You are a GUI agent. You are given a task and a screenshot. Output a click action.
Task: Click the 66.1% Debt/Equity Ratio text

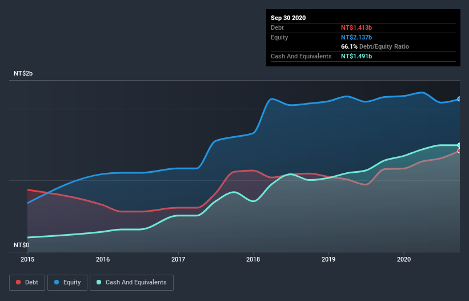tap(375, 46)
